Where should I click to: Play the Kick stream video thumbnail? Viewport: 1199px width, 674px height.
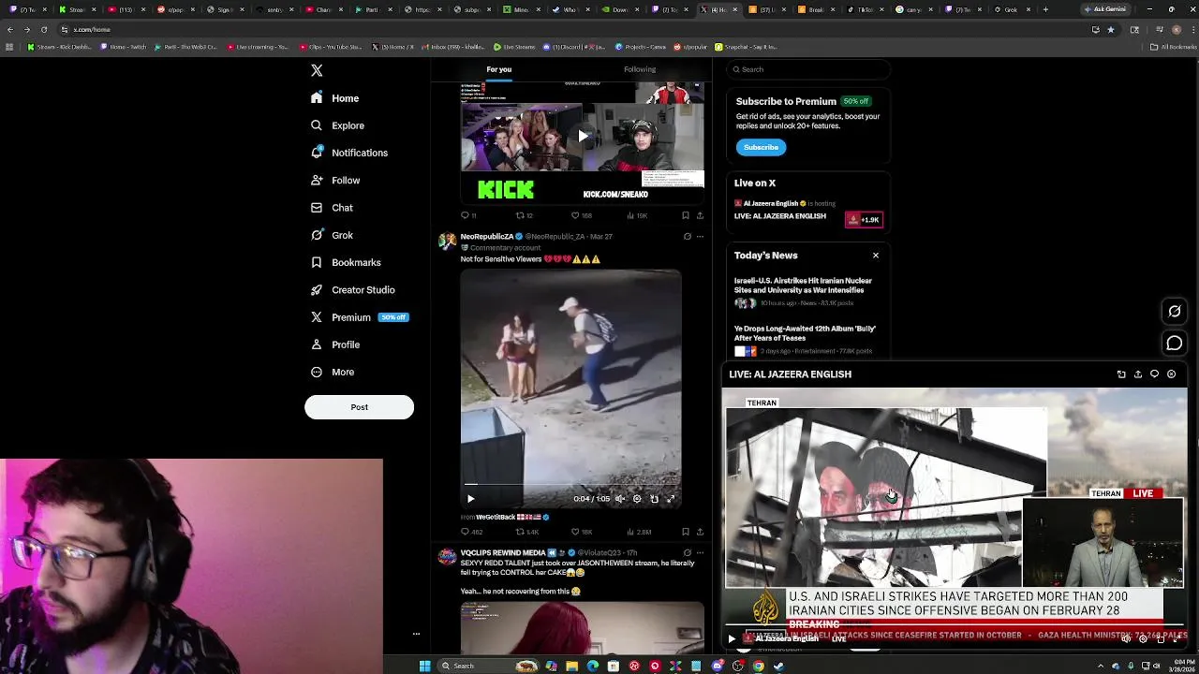coord(583,136)
